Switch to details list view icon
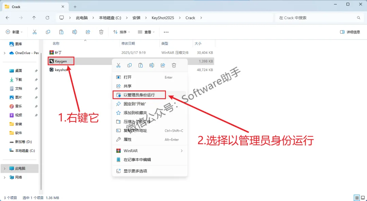This screenshot has height=201, width=367. point(356,198)
